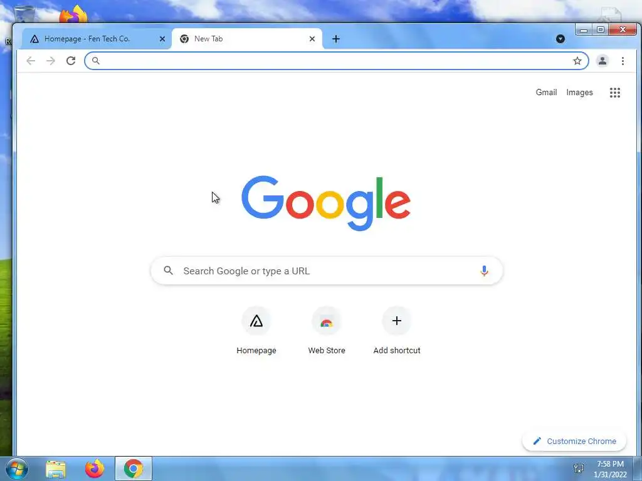
Task: Bookmark this tab with the star icon
Action: point(577,61)
